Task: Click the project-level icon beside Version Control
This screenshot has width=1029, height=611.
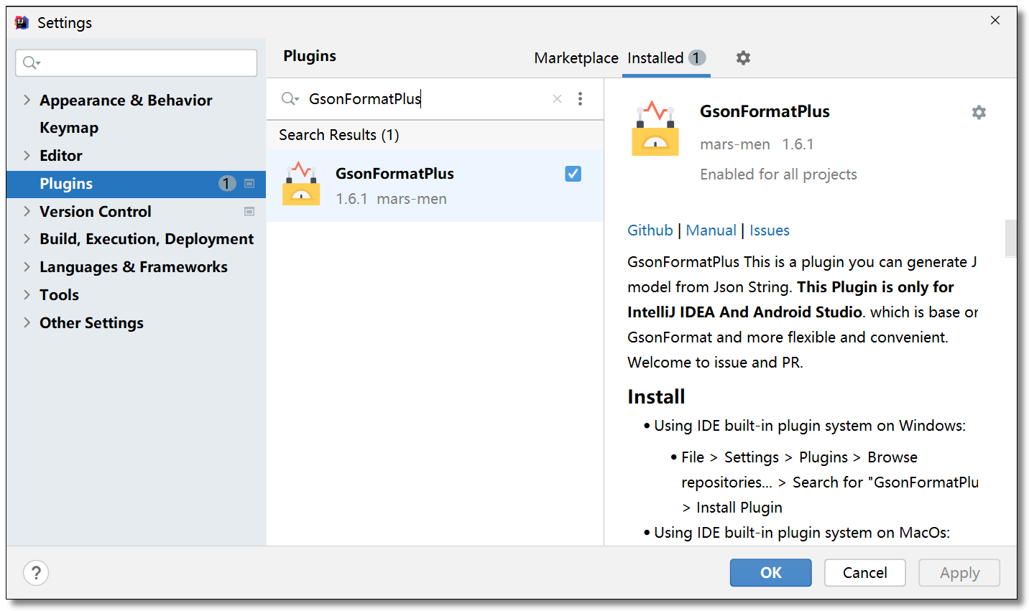Action: coord(249,211)
